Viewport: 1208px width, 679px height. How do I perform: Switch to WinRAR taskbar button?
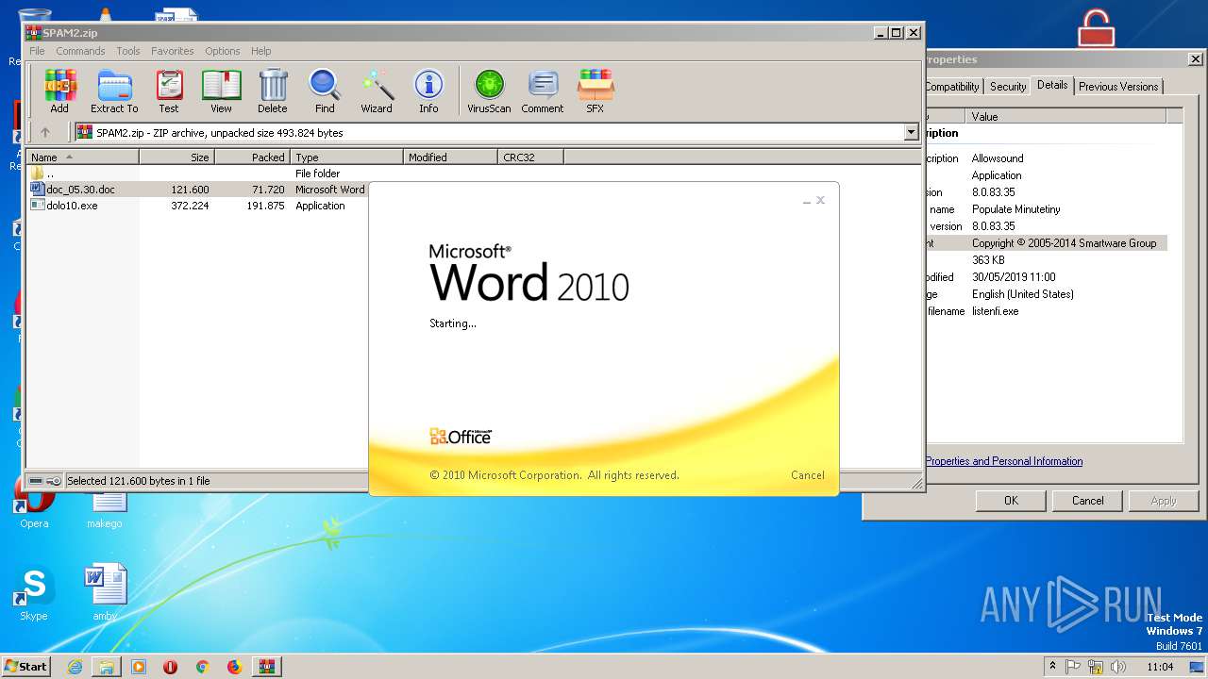266,667
